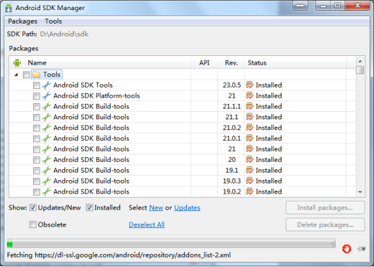Sort by the API column header

(x=204, y=63)
